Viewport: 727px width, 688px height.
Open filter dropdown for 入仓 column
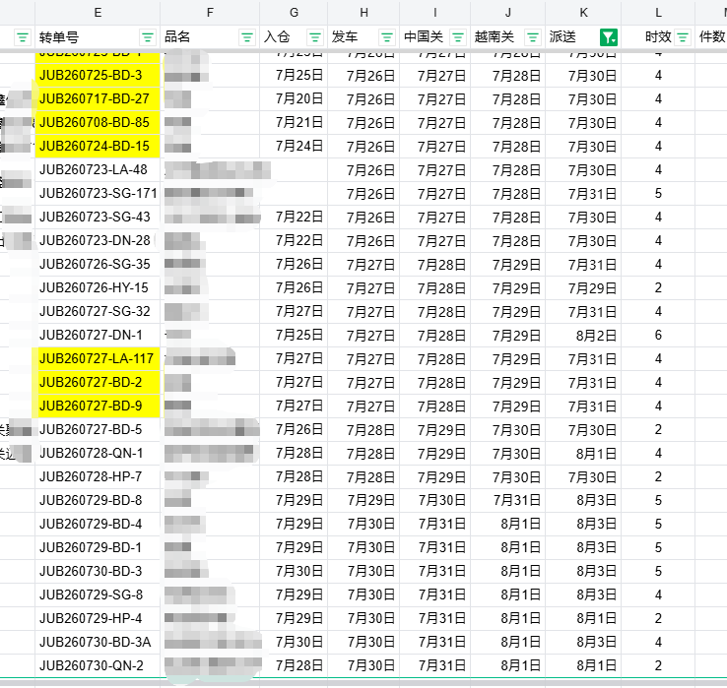[315, 37]
